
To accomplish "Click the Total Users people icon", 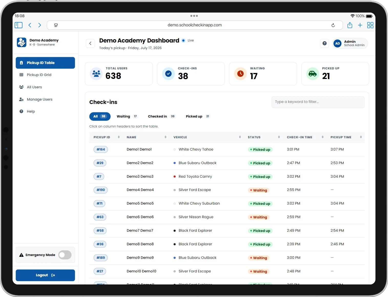I will click(96, 74).
